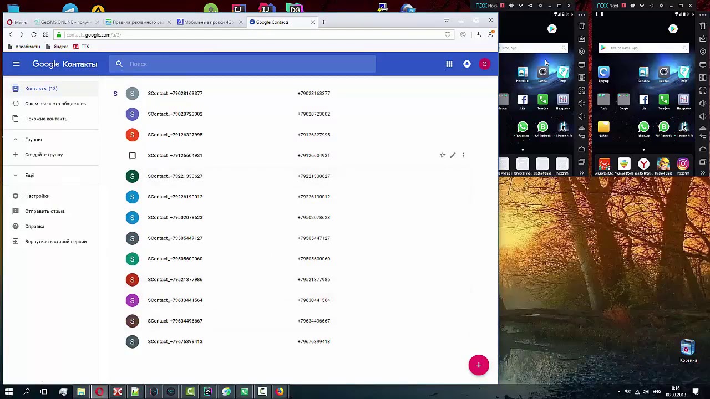Open more options for SContact_+79126604931

tap(463, 156)
